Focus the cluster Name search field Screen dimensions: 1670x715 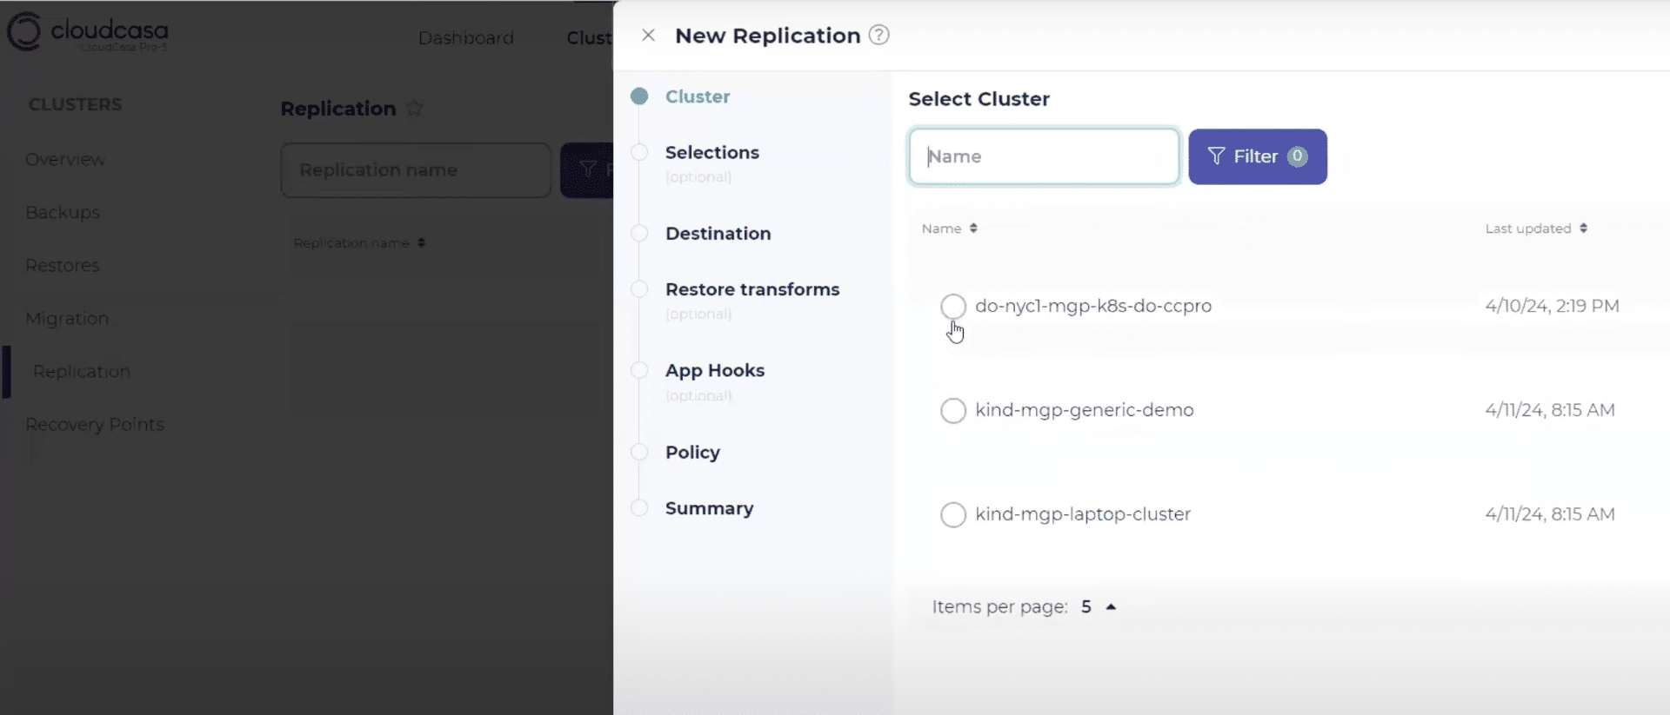[1044, 156]
